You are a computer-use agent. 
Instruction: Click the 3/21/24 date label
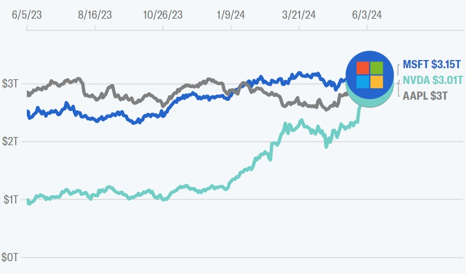click(301, 16)
